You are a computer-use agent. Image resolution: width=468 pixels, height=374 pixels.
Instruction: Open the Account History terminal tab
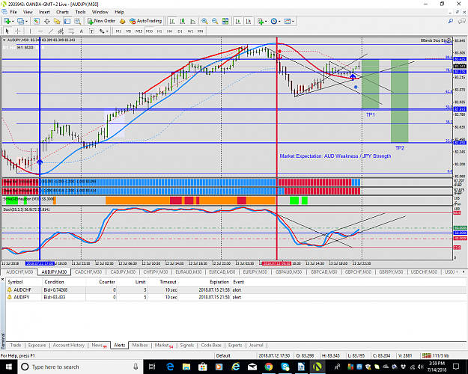(69, 345)
